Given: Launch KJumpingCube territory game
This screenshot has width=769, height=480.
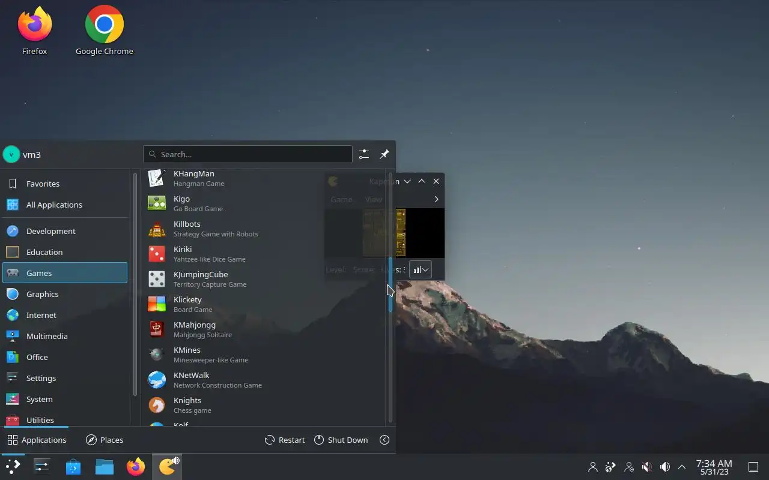Looking at the screenshot, I should (263, 279).
